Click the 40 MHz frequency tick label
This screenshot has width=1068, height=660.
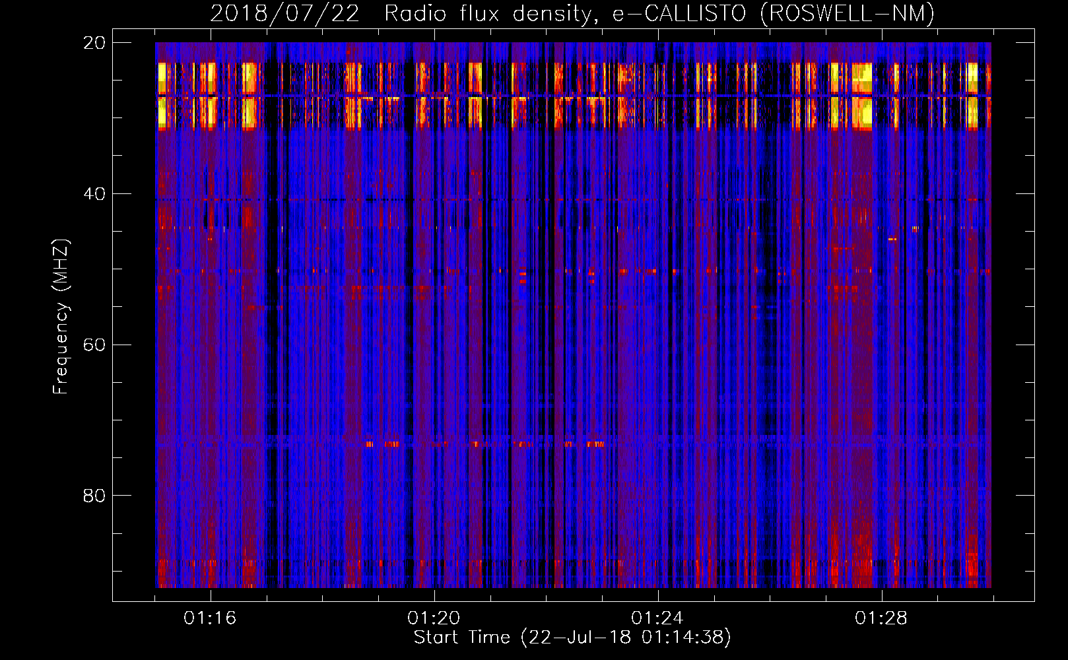pos(94,194)
